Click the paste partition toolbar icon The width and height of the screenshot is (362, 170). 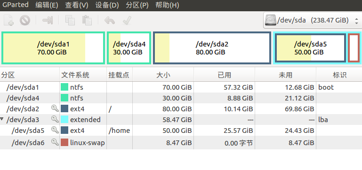tap(87, 20)
